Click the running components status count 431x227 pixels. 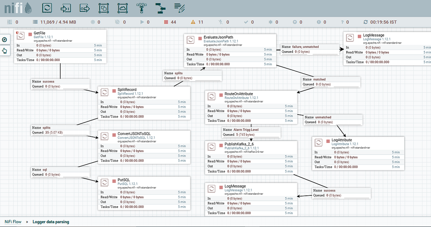pos(145,22)
